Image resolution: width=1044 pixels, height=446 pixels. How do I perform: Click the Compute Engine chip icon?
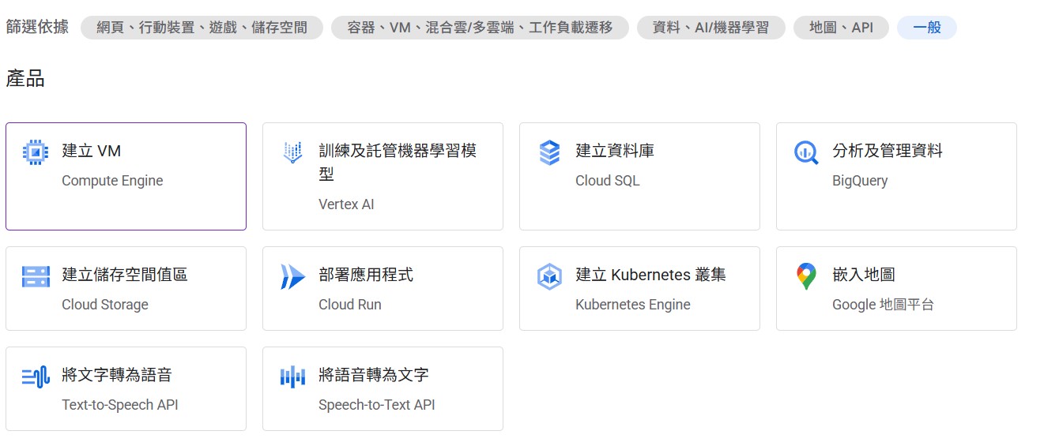36,152
